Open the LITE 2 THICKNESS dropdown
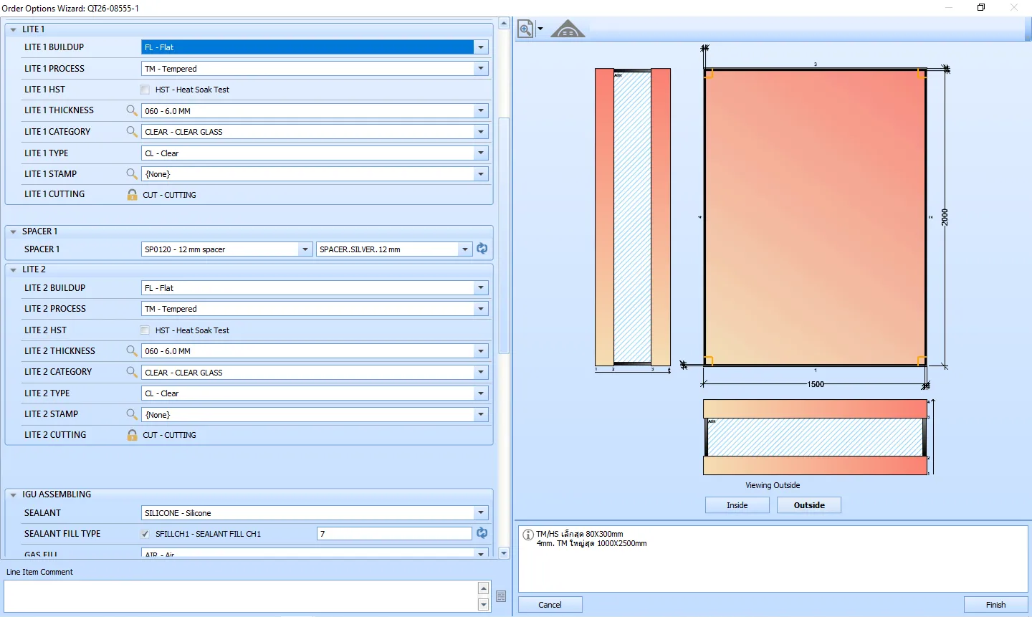The width and height of the screenshot is (1032, 617). pos(481,351)
